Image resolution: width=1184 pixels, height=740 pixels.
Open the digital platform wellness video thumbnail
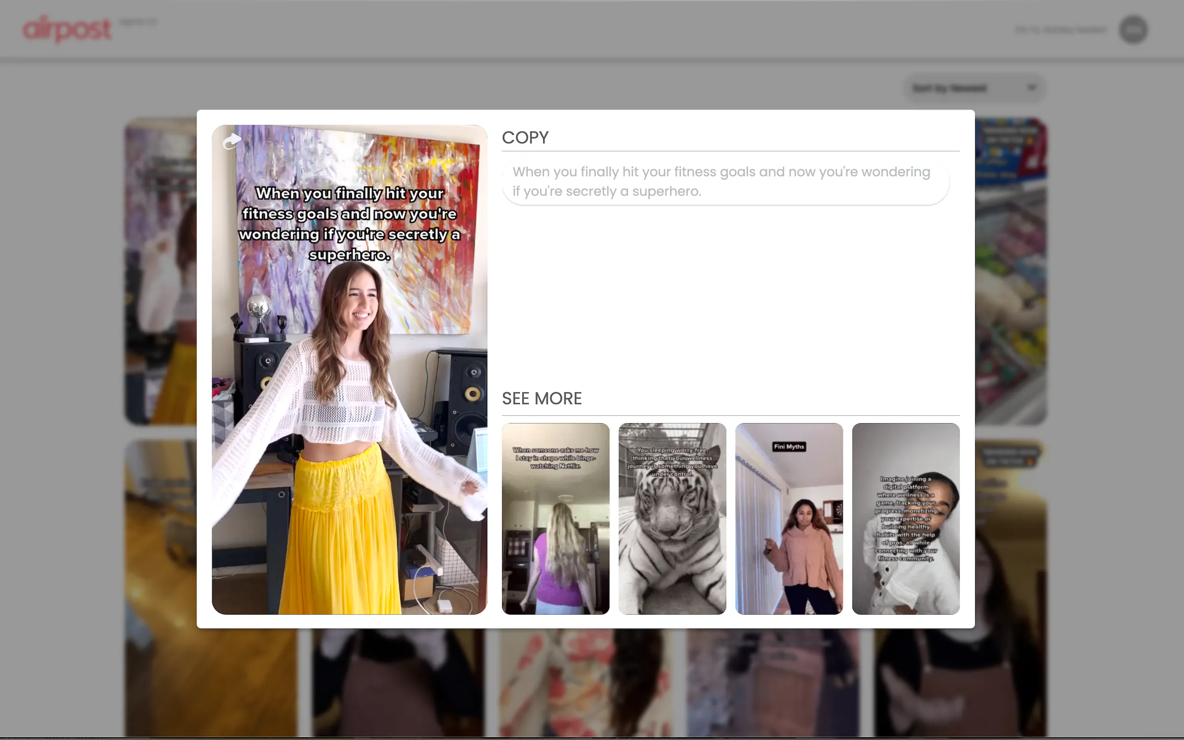(x=906, y=518)
